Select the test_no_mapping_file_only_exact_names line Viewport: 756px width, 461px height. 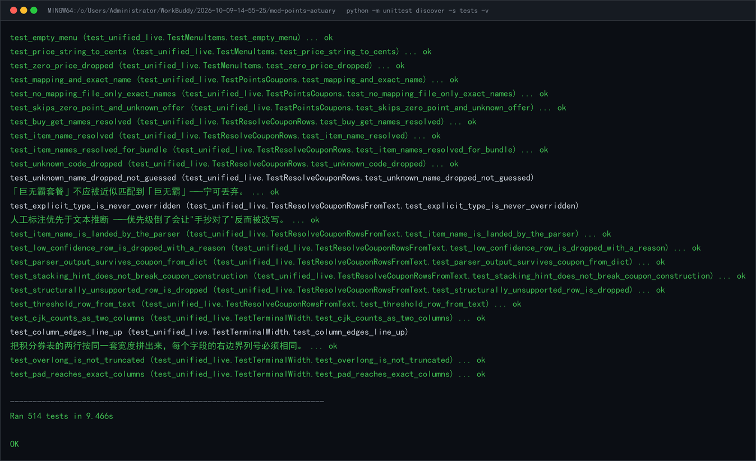coord(279,94)
